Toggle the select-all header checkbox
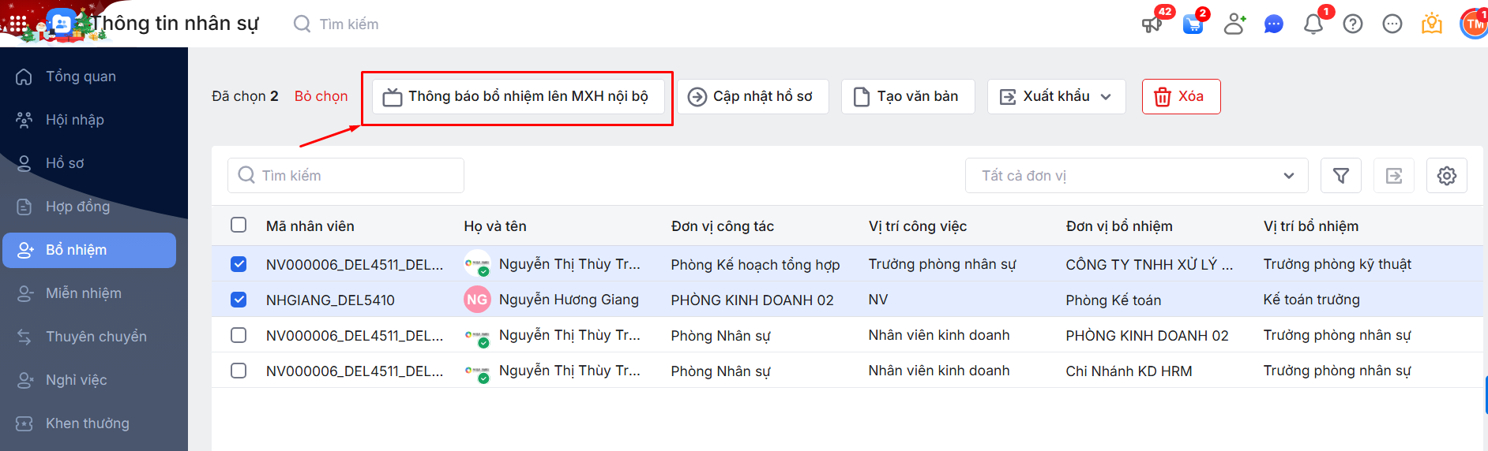 239,225
